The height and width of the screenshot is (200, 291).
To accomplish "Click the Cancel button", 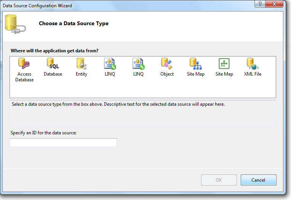I will (258, 180).
